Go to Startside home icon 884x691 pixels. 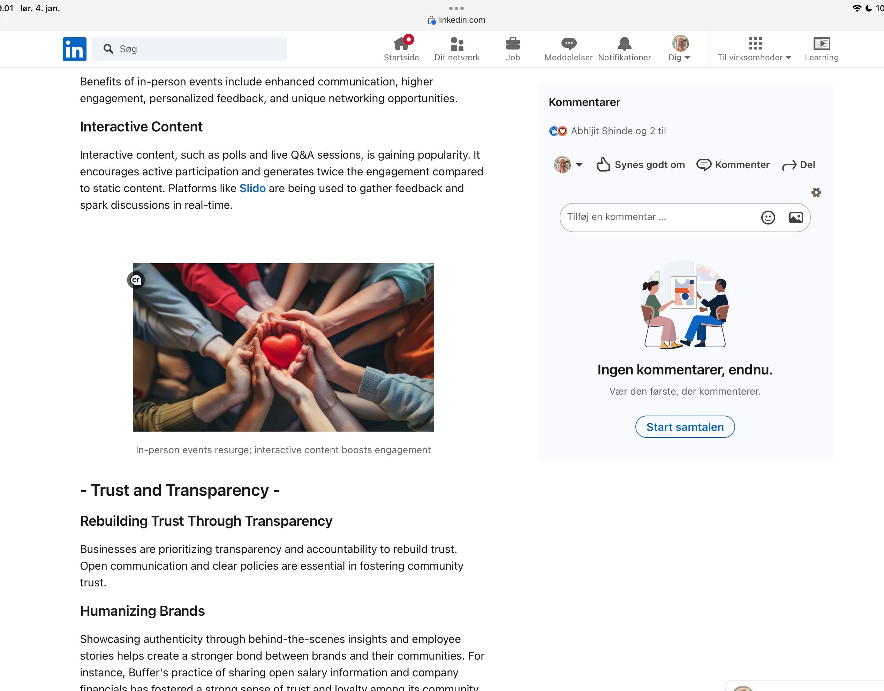click(401, 44)
